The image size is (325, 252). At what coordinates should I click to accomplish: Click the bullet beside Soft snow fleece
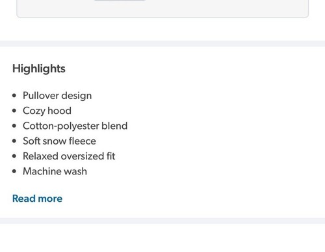[x=14, y=141]
